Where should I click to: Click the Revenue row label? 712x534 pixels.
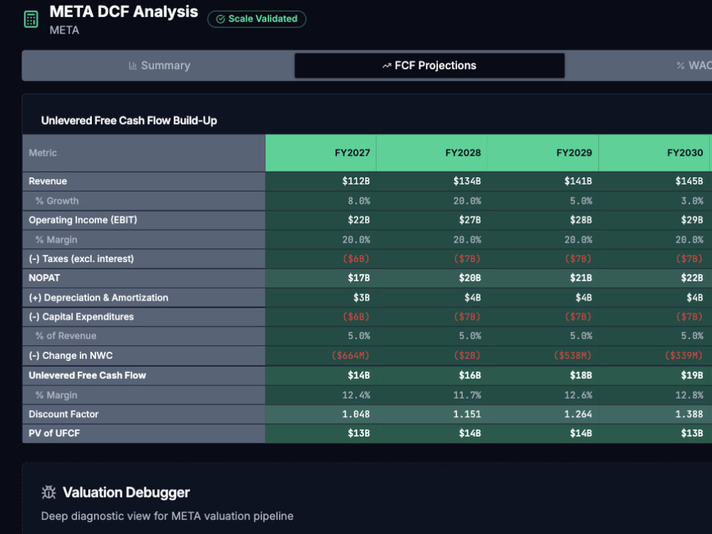point(48,181)
